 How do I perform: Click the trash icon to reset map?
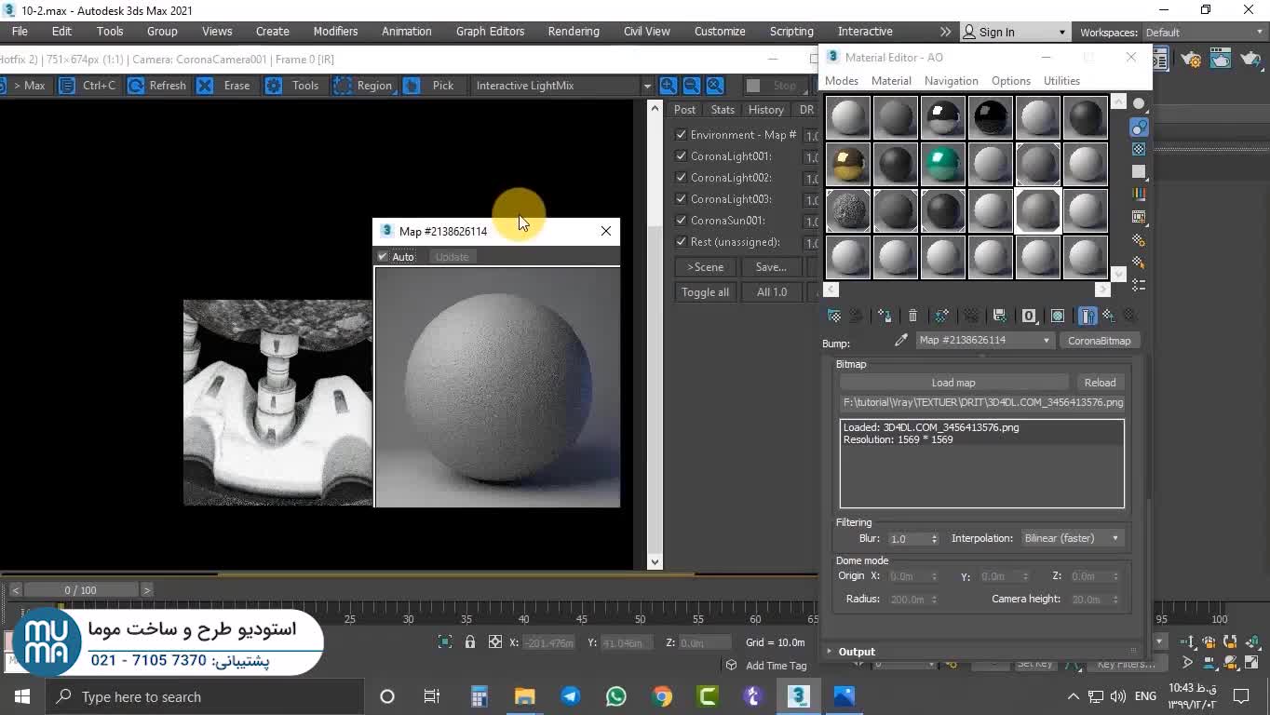tap(912, 317)
